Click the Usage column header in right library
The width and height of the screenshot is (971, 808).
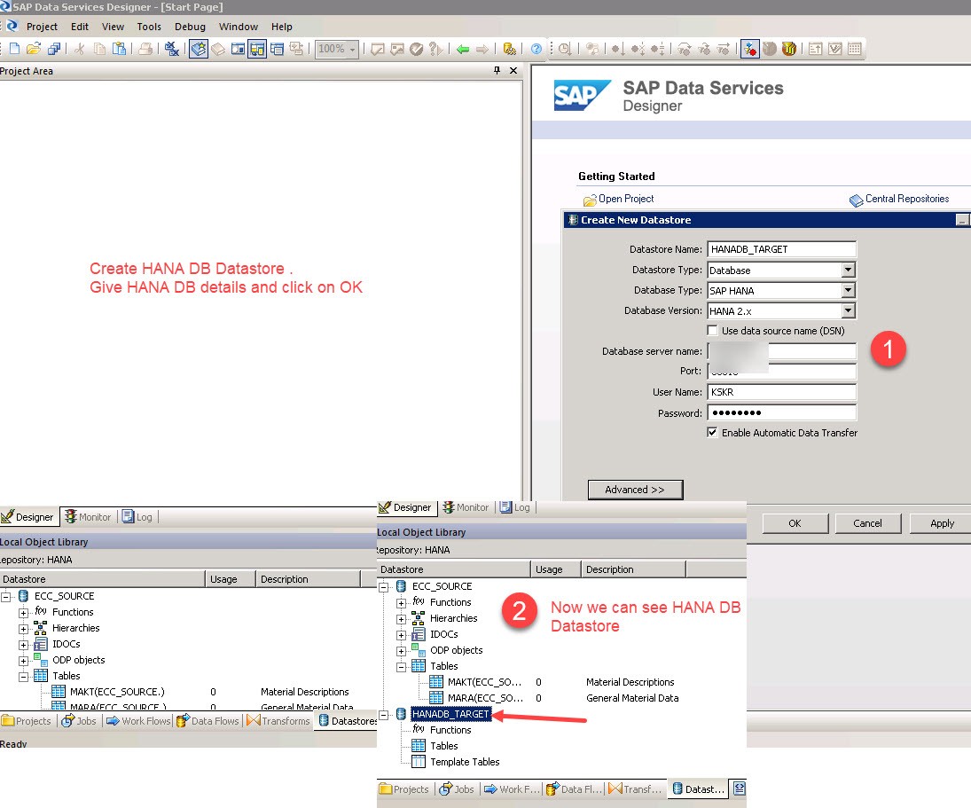[x=555, y=569]
